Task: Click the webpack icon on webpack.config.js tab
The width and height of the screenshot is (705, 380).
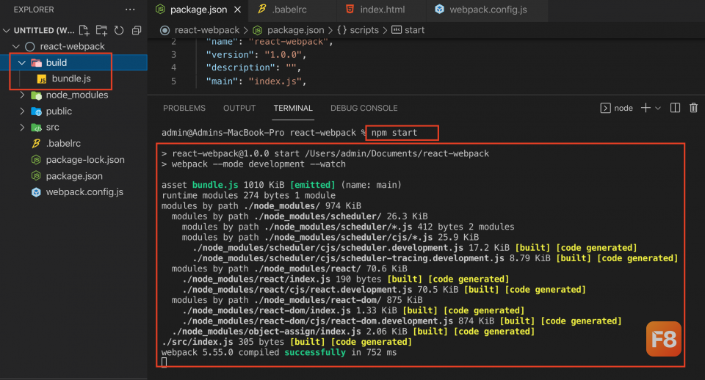Action: coord(439,9)
